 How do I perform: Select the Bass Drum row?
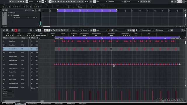click(x=20, y=41)
